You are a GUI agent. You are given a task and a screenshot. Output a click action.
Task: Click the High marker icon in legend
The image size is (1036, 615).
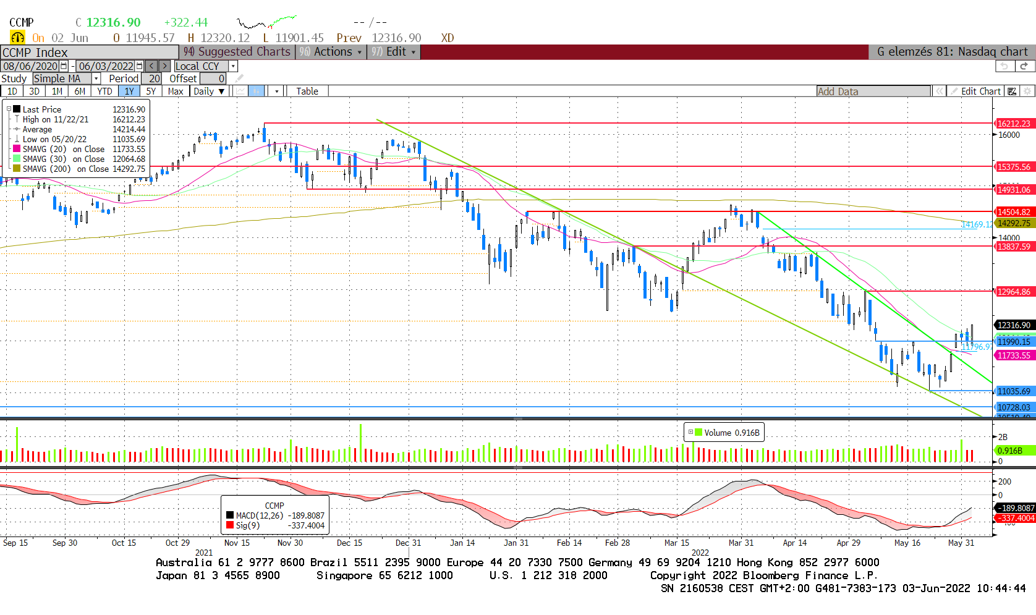pyautogui.click(x=17, y=119)
